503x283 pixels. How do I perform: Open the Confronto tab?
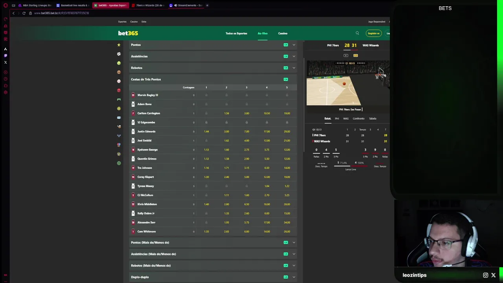pyautogui.click(x=358, y=119)
